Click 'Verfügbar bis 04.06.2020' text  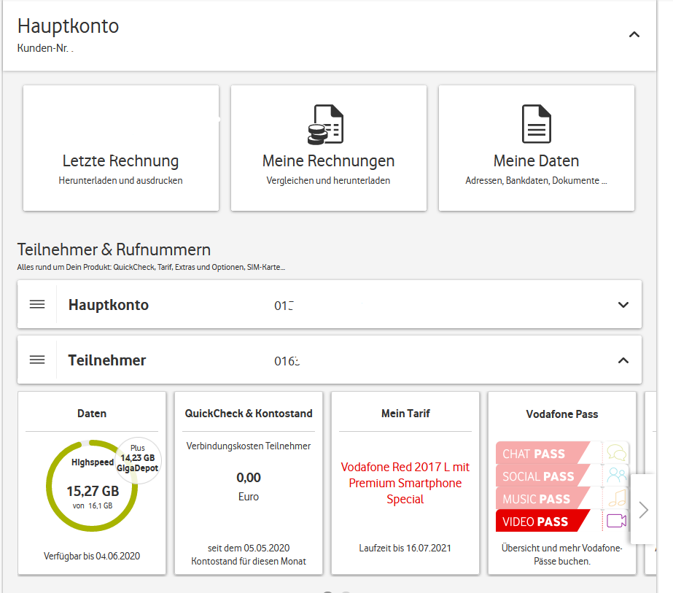(92, 556)
